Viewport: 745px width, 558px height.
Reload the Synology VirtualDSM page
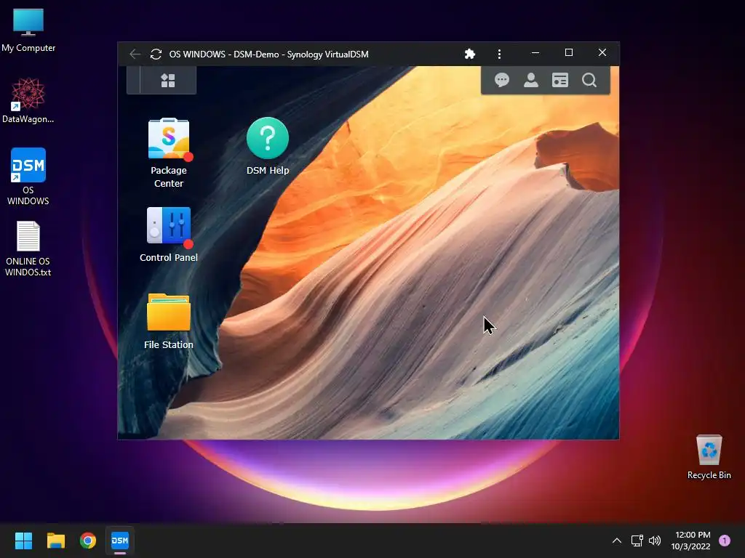156,54
